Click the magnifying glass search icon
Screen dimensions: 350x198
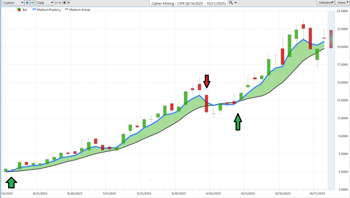point(231,3)
